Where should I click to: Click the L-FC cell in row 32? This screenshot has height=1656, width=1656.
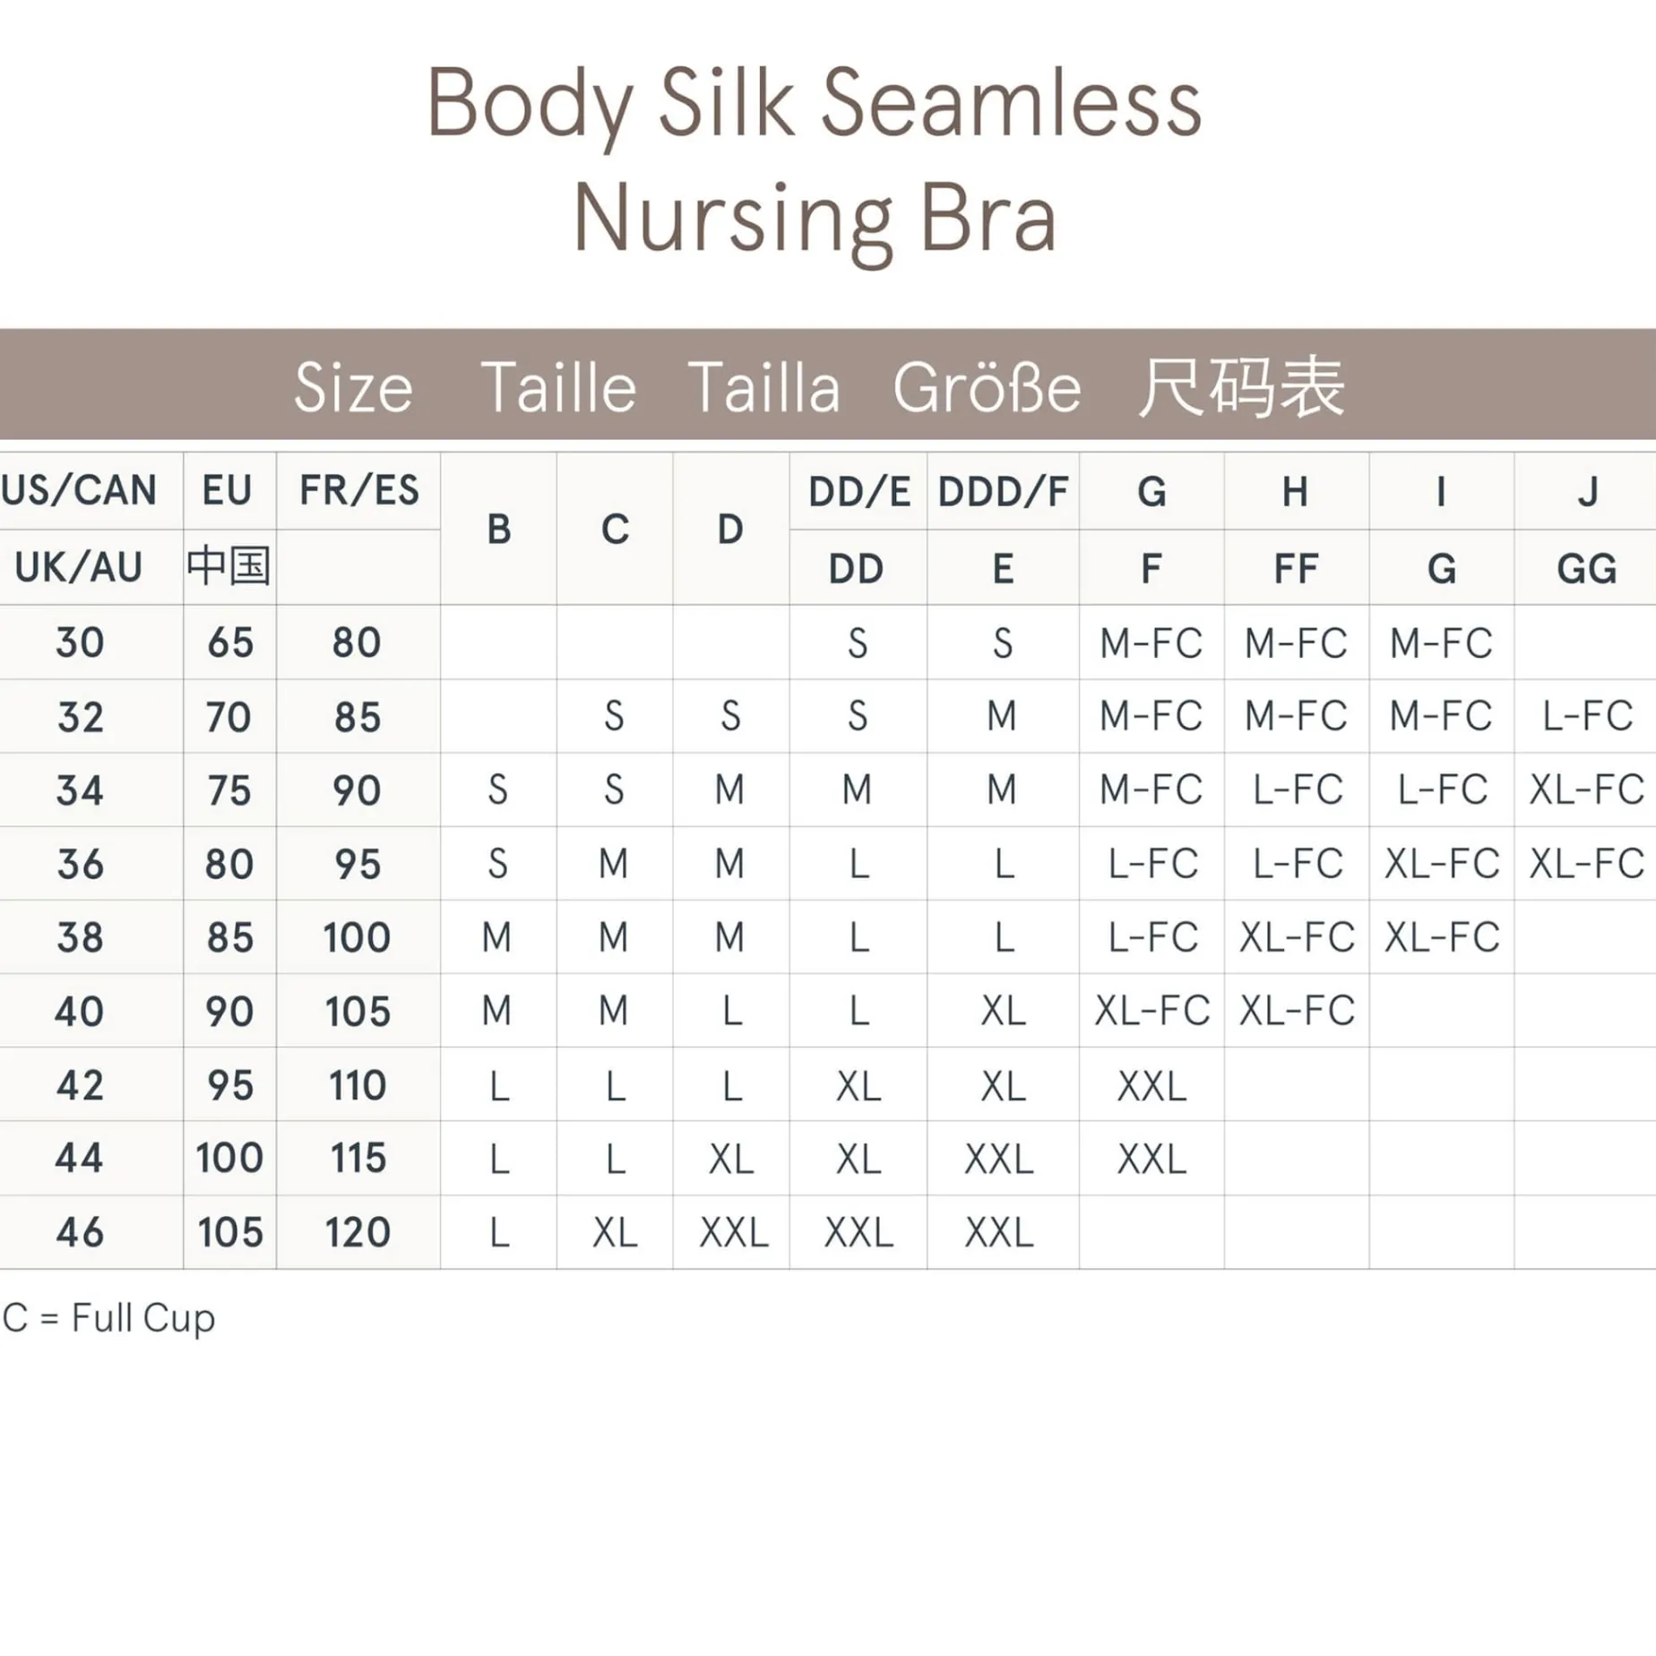point(1586,716)
